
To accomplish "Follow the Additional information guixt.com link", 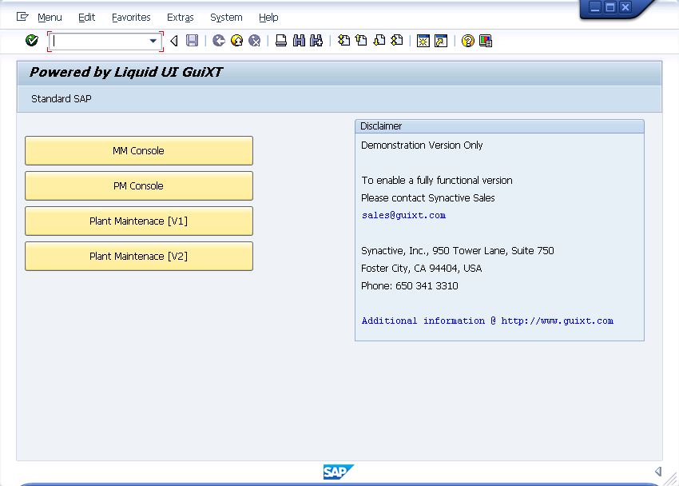I will [487, 321].
